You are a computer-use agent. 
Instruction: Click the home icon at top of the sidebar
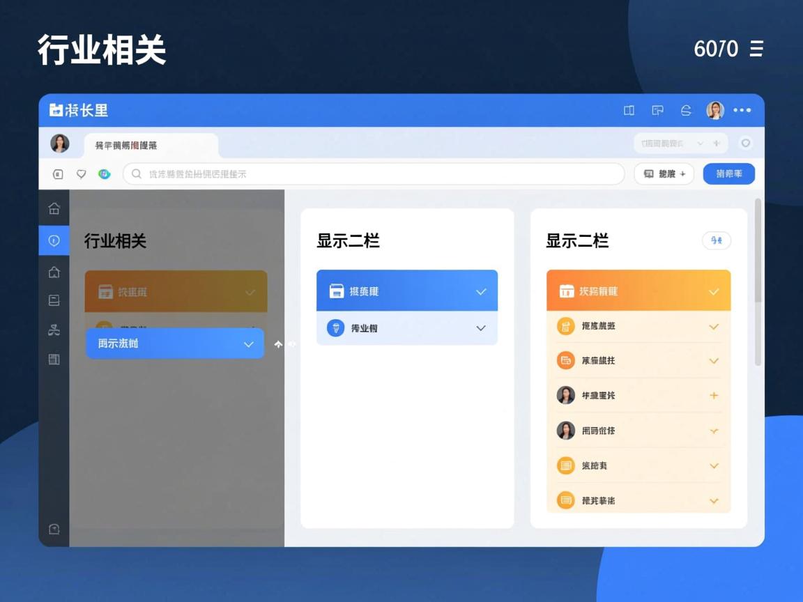[x=54, y=208]
